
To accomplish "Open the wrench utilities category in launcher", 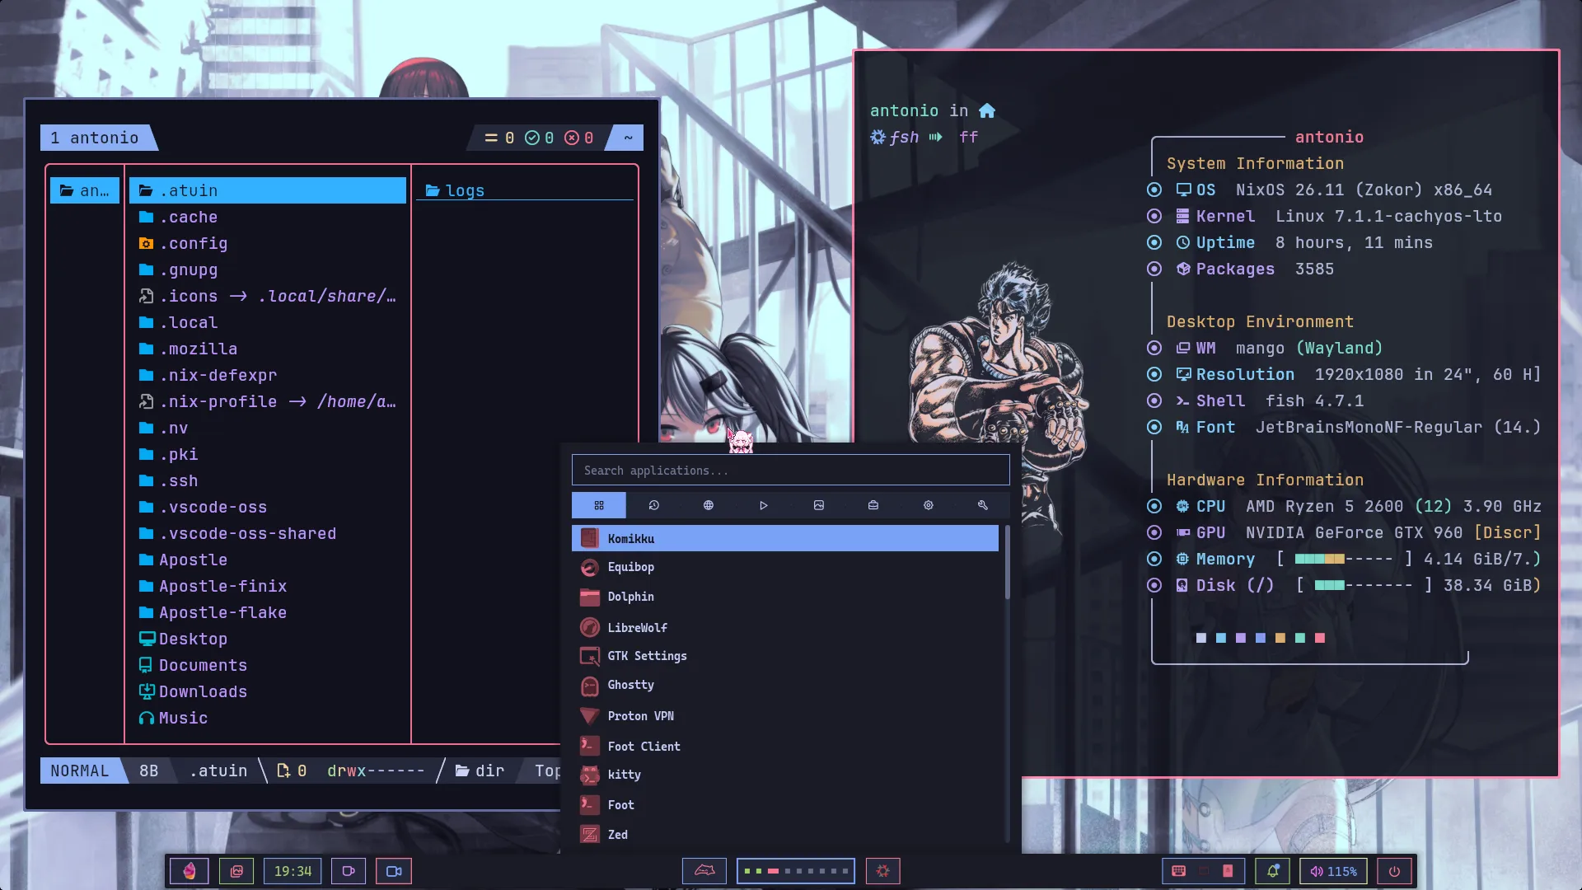I will tap(983, 505).
